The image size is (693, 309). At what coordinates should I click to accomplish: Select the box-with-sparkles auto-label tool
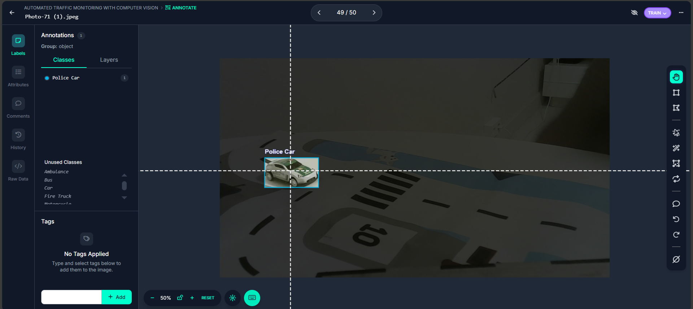pyautogui.click(x=676, y=164)
